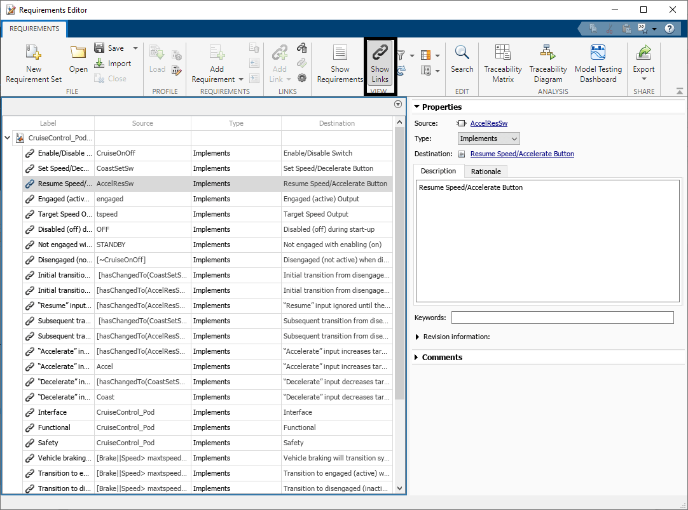Follow the AccelResSw source link
This screenshot has width=688, height=510.
pyautogui.click(x=488, y=123)
